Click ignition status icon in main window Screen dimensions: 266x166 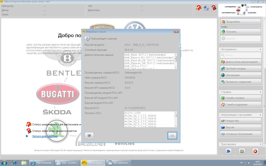click(29, 131)
